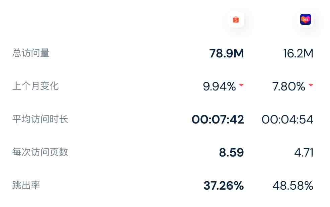The height and width of the screenshot is (207, 330).
Task: Click the 00:07:42 visit duration value
Action: [218, 120]
